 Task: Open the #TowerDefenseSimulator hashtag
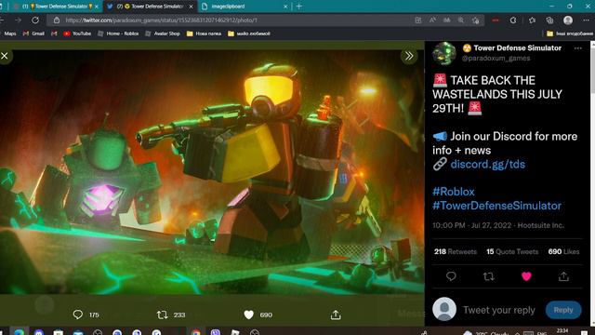(x=496, y=206)
